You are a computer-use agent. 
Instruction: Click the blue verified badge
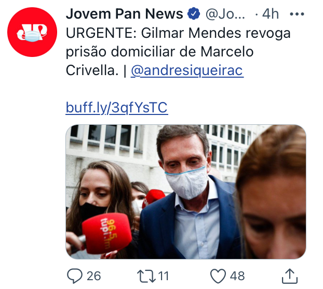194,14
